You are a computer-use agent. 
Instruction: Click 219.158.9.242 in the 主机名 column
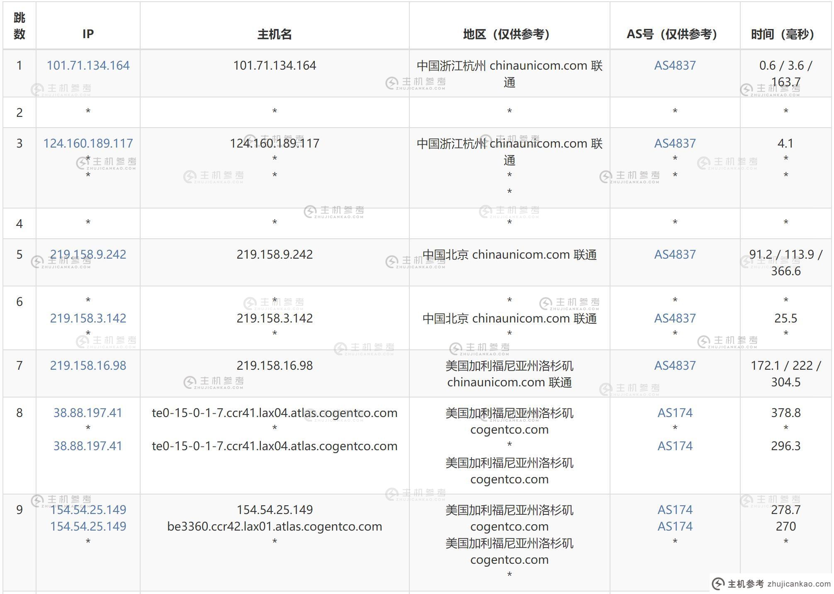pyautogui.click(x=275, y=255)
